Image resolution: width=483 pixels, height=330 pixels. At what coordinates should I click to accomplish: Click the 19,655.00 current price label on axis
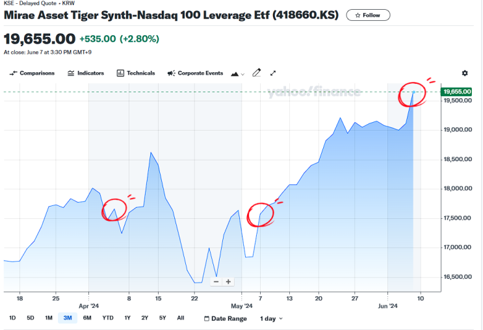point(457,92)
